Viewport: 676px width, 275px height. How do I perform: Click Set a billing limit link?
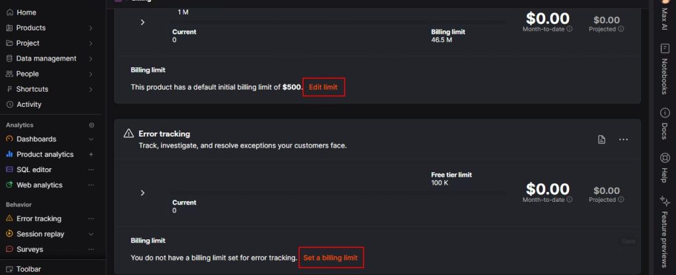331,258
